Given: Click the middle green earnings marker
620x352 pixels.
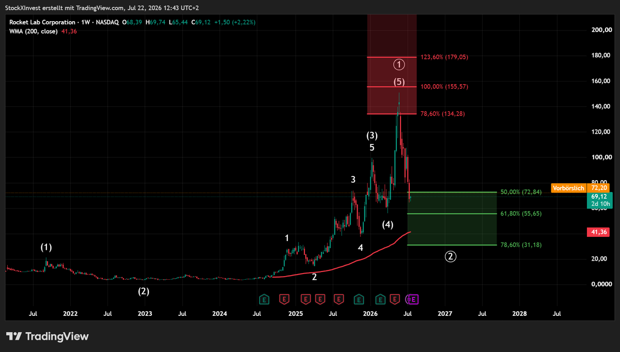Looking at the screenshot, I should pos(358,298).
